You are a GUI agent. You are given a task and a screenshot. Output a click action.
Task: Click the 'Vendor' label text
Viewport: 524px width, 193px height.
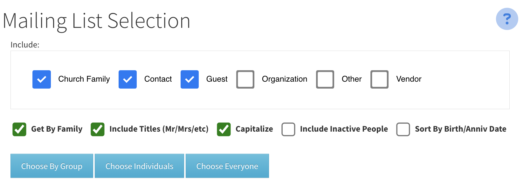(409, 79)
